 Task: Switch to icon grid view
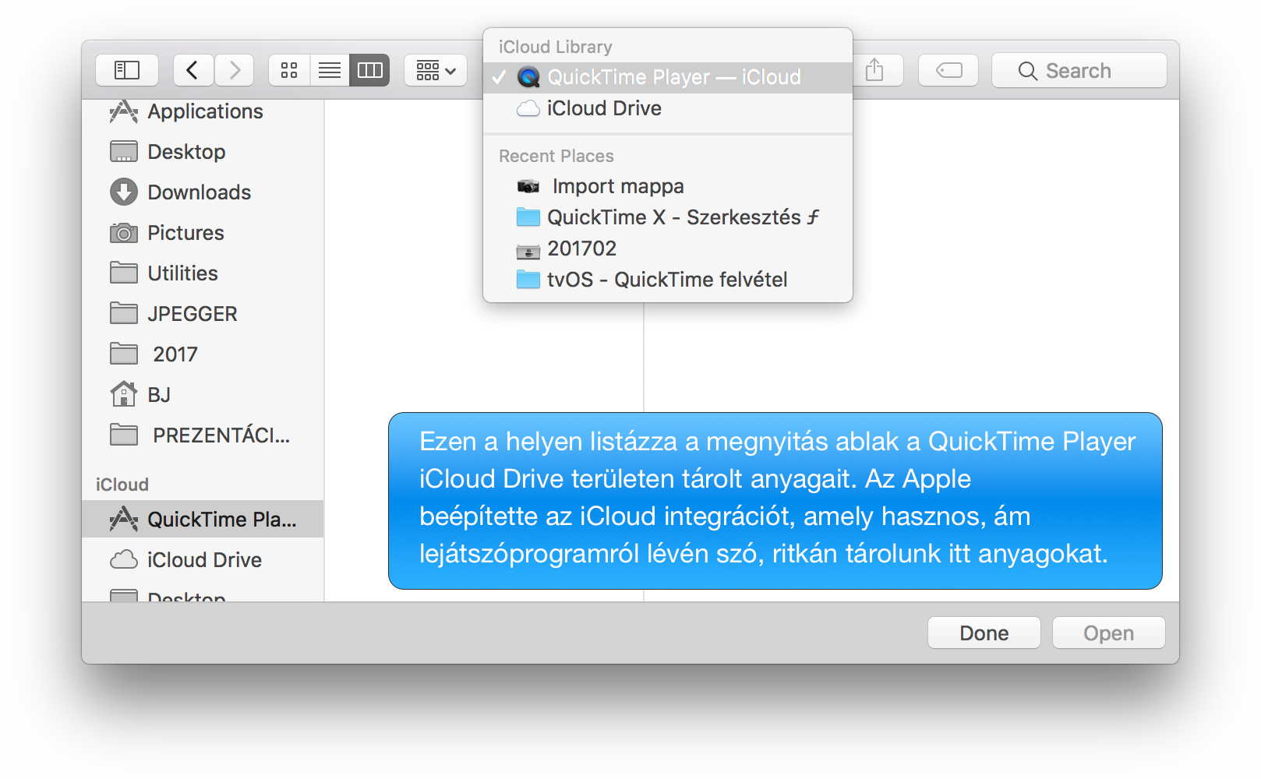tap(289, 70)
